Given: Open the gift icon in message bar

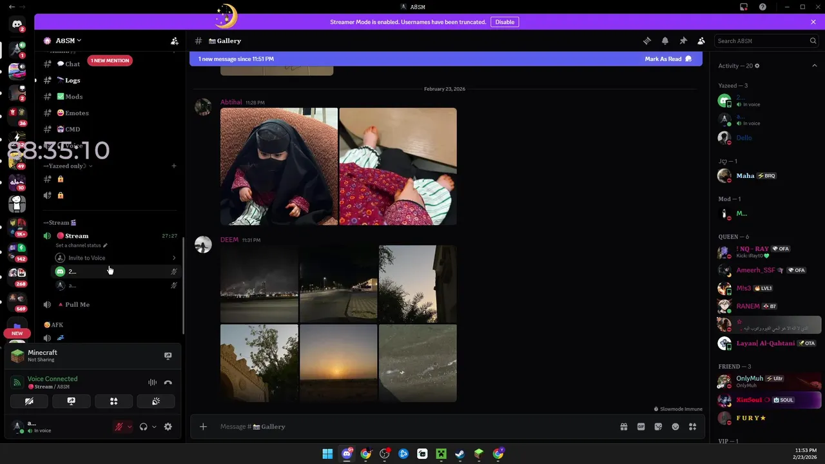Looking at the screenshot, I should pos(624,427).
